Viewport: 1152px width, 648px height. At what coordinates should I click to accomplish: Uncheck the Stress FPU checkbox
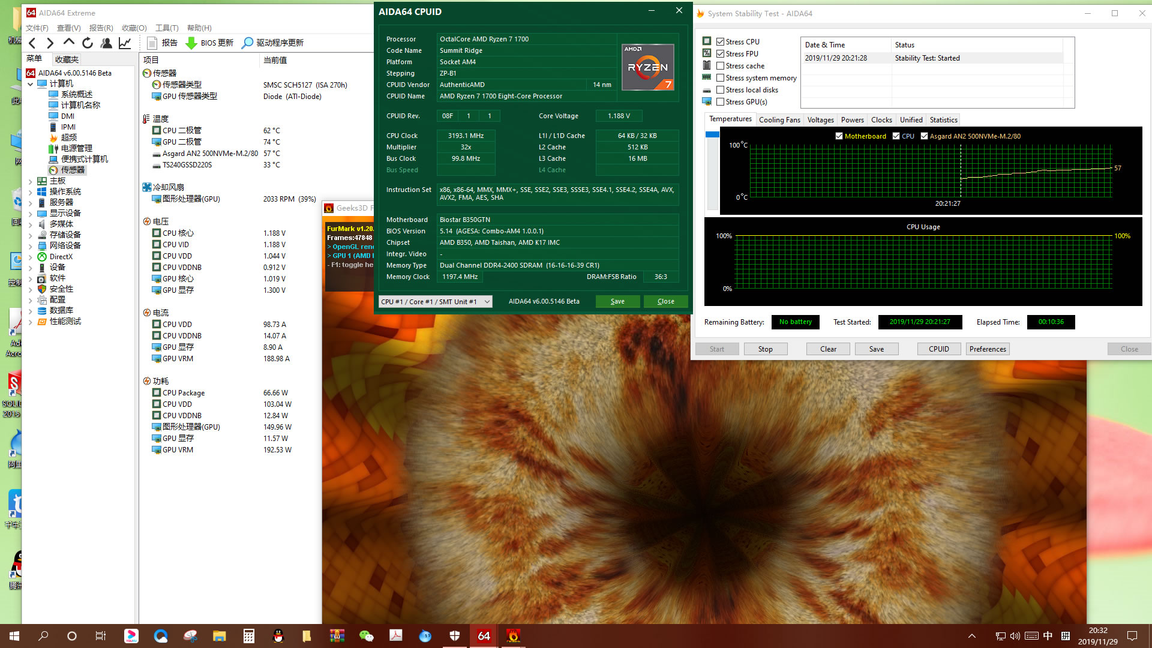(x=720, y=54)
